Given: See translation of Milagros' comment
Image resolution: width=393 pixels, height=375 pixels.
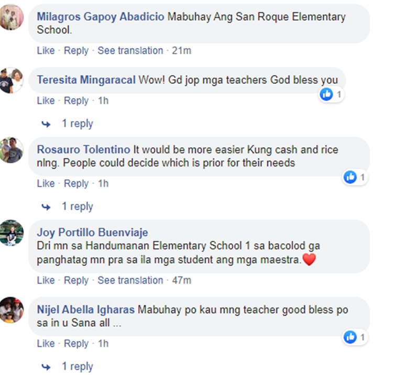Looking at the screenshot, I should pyautogui.click(x=130, y=51).
